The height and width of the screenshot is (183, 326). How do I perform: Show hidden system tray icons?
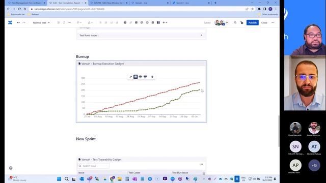204,179
